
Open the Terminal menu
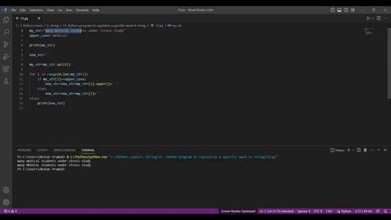point(82,10)
